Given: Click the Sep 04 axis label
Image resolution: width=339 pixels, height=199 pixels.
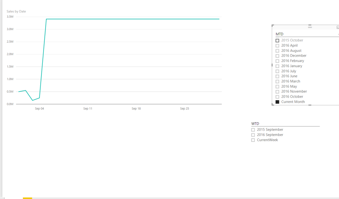Looking at the screenshot, I should (x=40, y=109).
